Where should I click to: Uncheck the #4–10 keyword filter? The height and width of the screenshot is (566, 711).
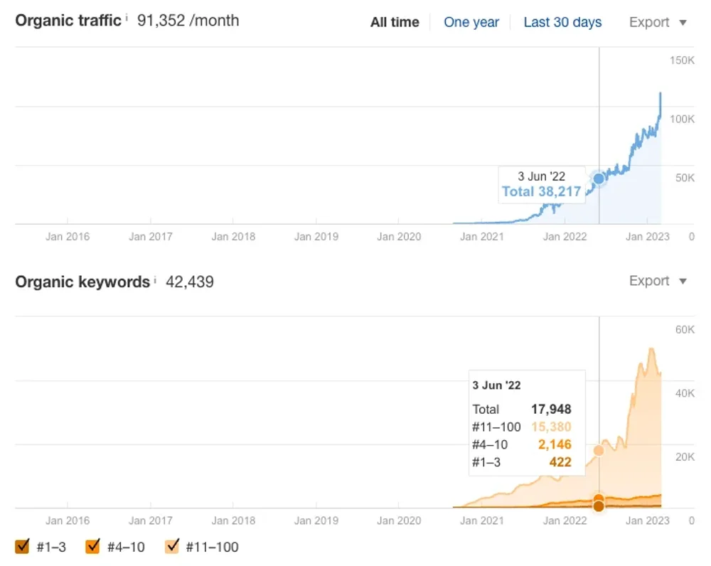[x=92, y=547]
